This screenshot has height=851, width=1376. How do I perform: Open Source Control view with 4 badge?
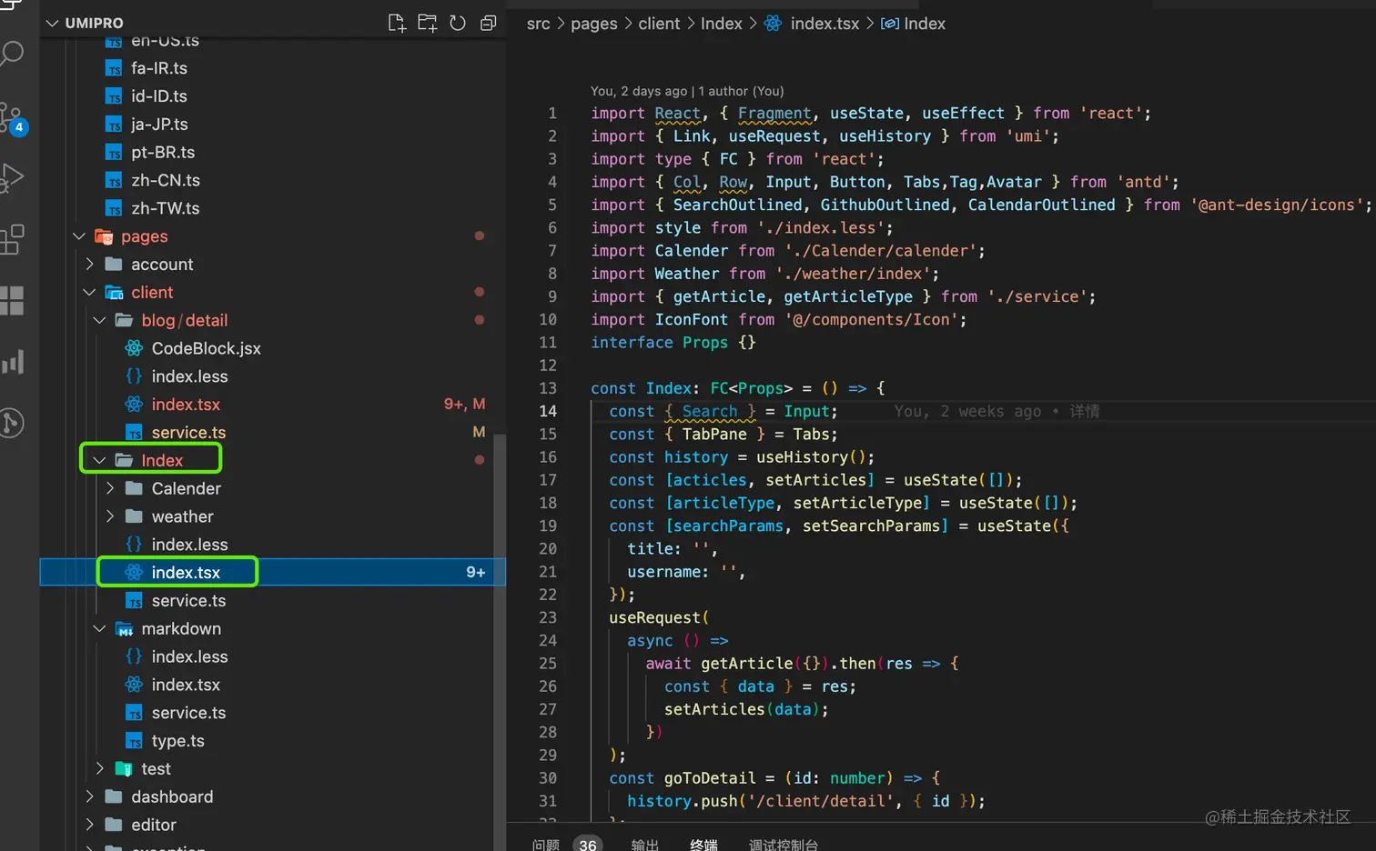pos(13,118)
